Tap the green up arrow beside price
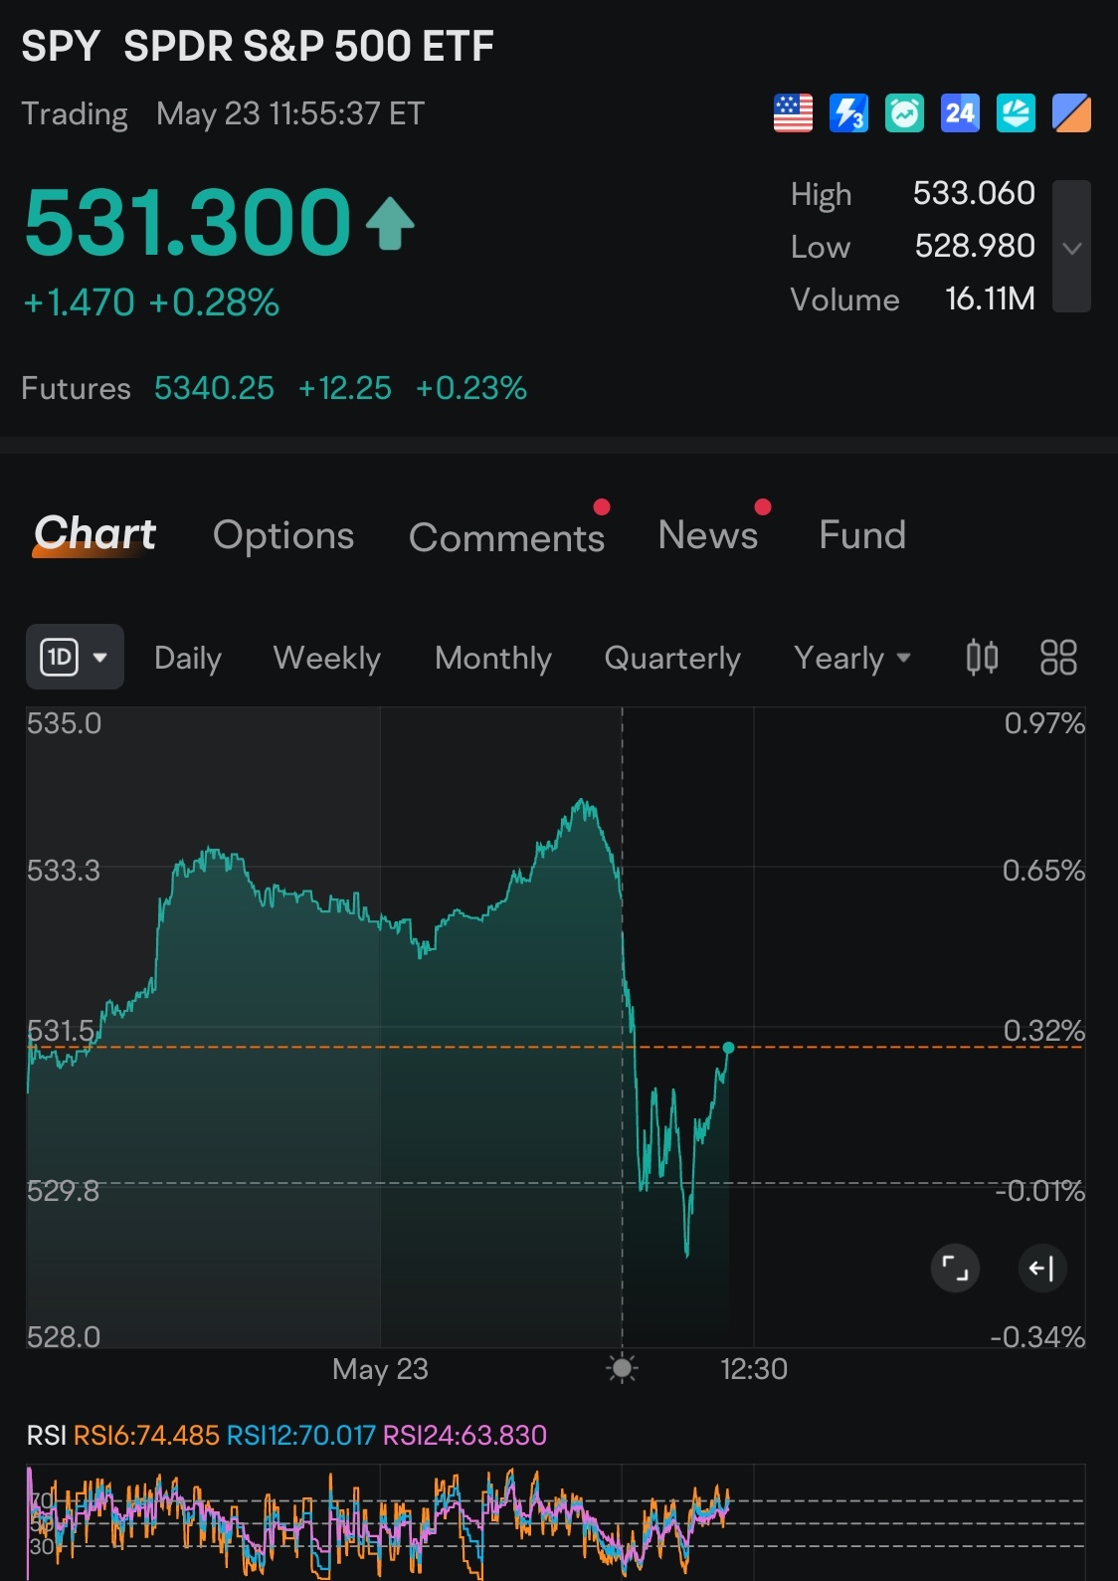 pyautogui.click(x=390, y=223)
